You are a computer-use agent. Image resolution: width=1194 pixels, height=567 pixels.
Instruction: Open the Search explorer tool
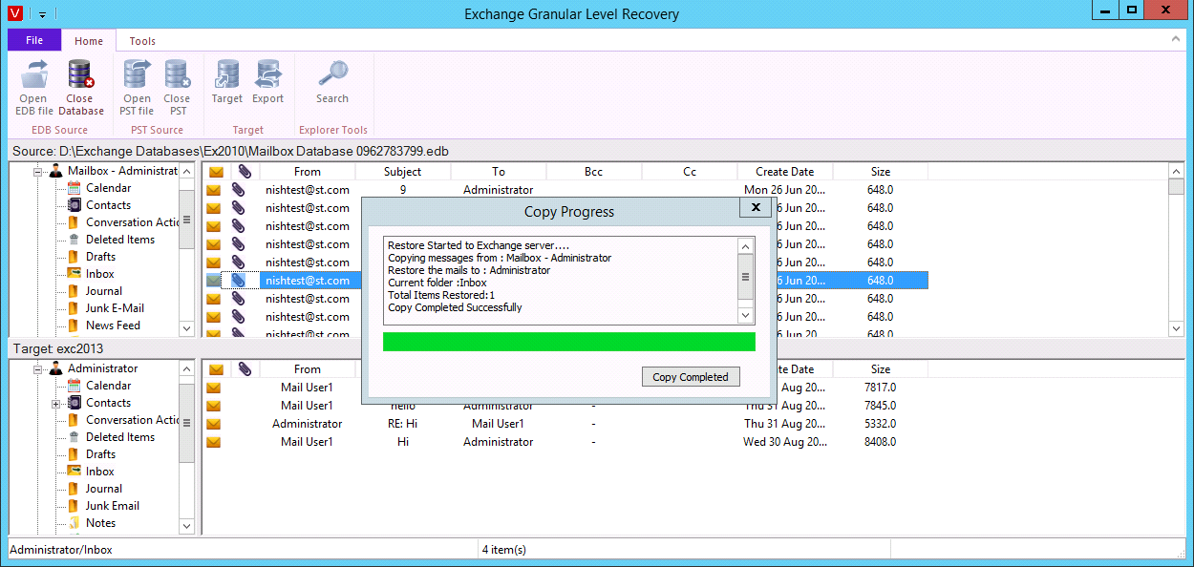[332, 74]
